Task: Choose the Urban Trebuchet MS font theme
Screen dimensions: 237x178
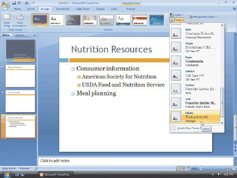Action: coord(195,117)
